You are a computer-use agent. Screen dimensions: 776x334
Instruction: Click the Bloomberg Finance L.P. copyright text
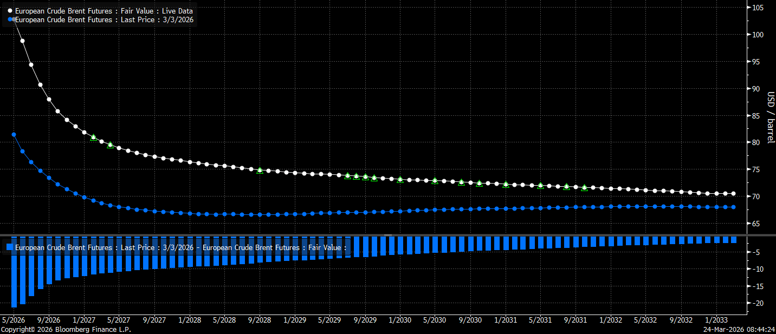pos(66,329)
